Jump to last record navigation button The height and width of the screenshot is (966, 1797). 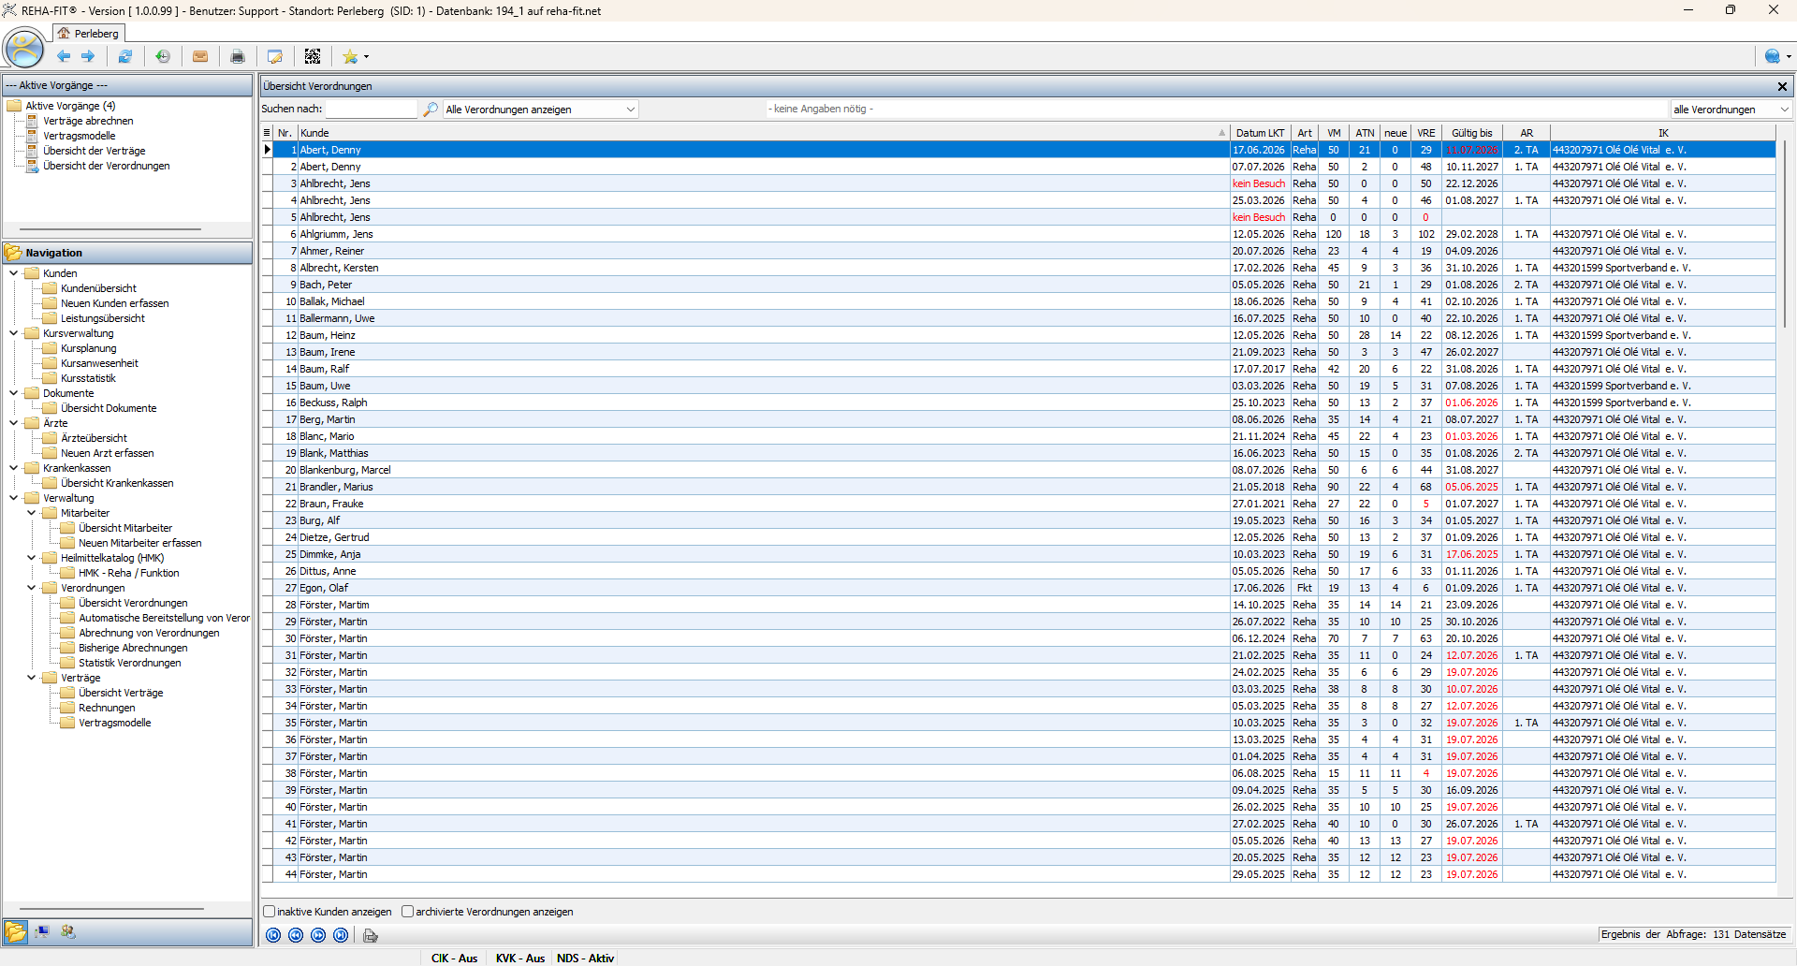tap(341, 935)
